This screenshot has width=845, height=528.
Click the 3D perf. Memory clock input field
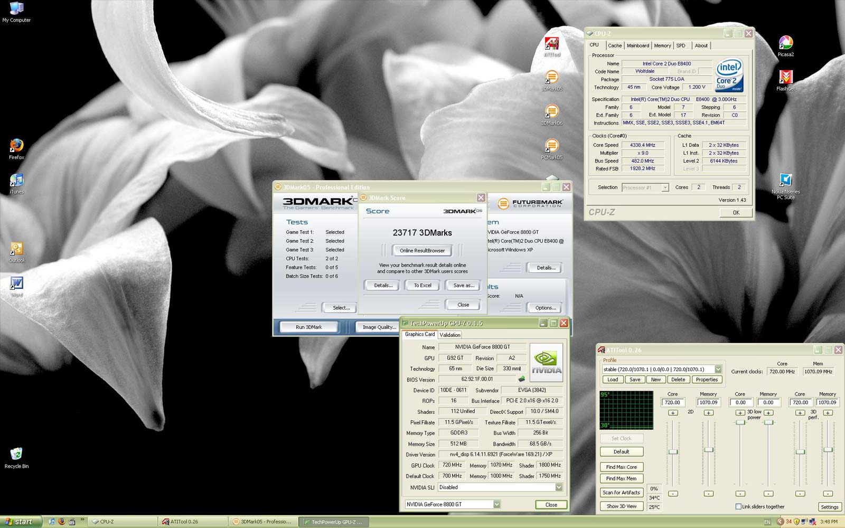828,402
